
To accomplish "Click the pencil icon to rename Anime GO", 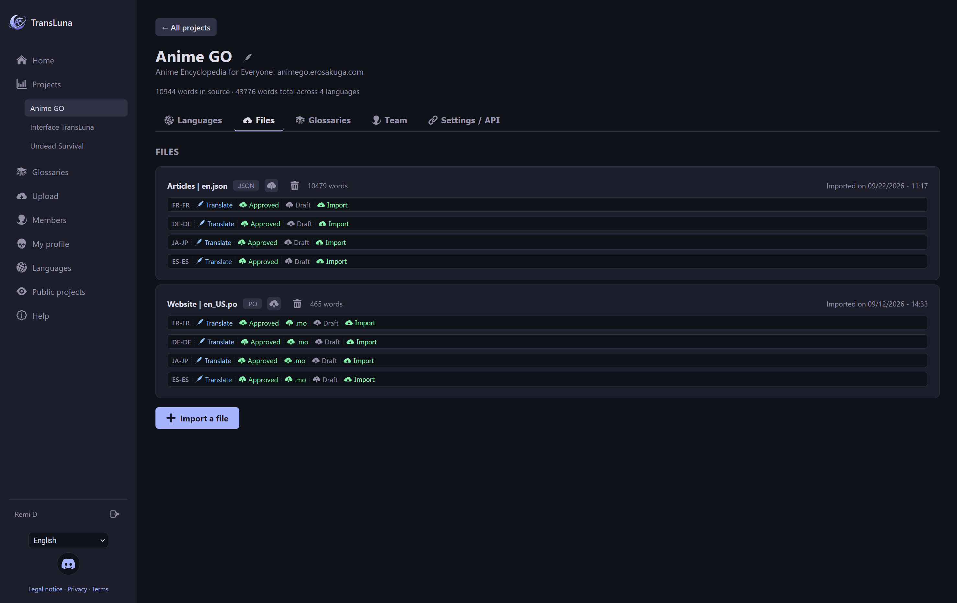I will 248,57.
